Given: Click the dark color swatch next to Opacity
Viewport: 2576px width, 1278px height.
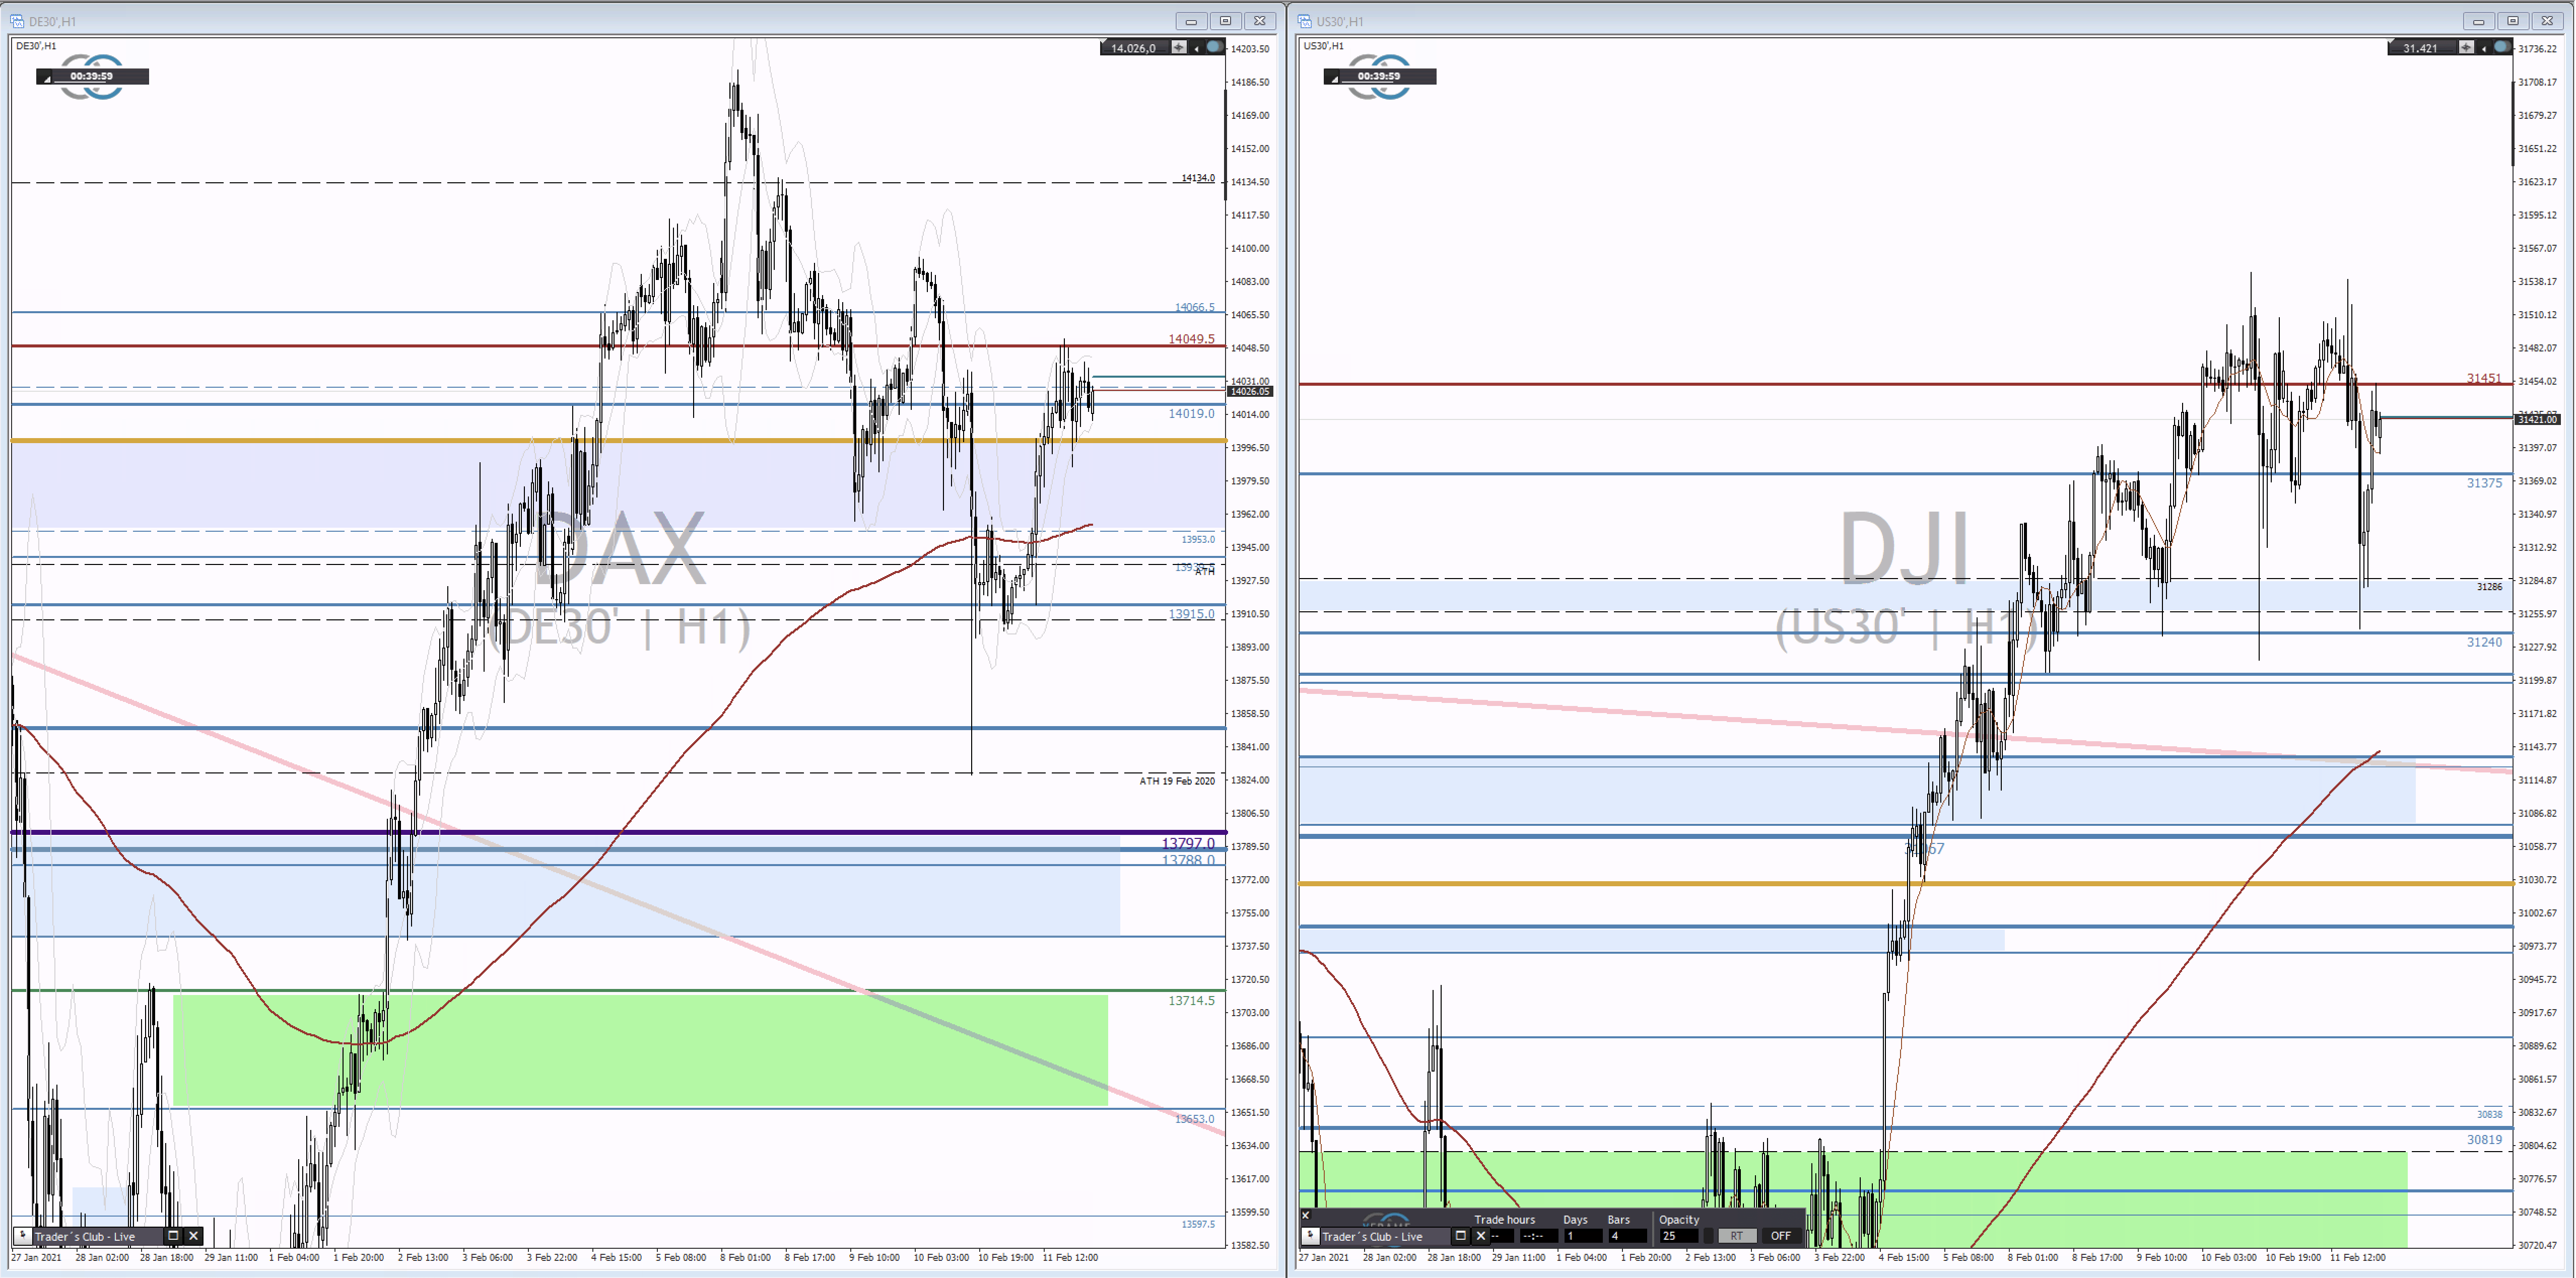Looking at the screenshot, I should coord(1708,1236).
